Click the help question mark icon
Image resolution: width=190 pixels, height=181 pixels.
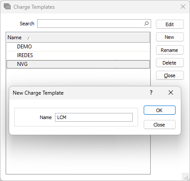pyautogui.click(x=151, y=92)
